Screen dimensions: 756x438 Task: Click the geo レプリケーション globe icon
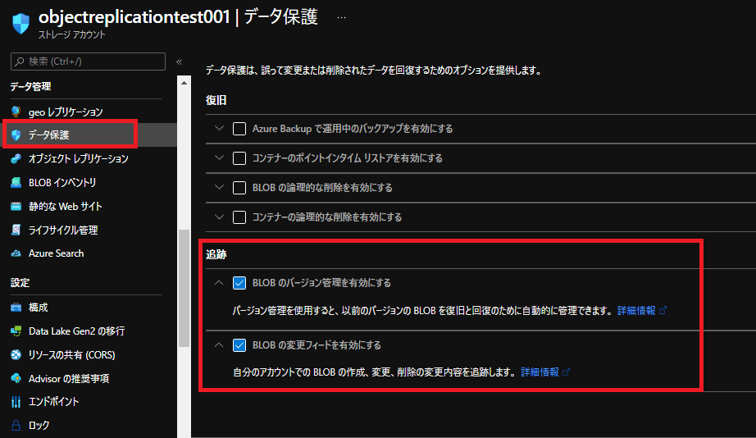click(x=16, y=112)
